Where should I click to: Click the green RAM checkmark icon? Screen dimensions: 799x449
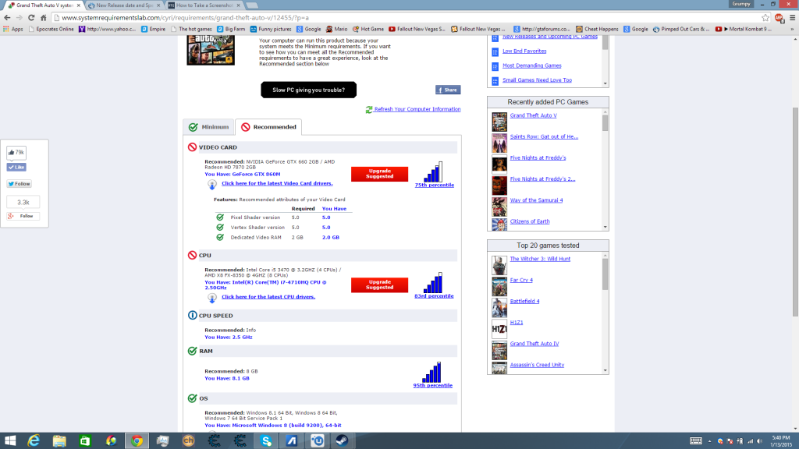point(191,352)
